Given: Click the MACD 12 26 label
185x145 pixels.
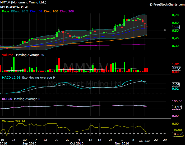Looking at the screenshot, I should [x=11, y=78].
